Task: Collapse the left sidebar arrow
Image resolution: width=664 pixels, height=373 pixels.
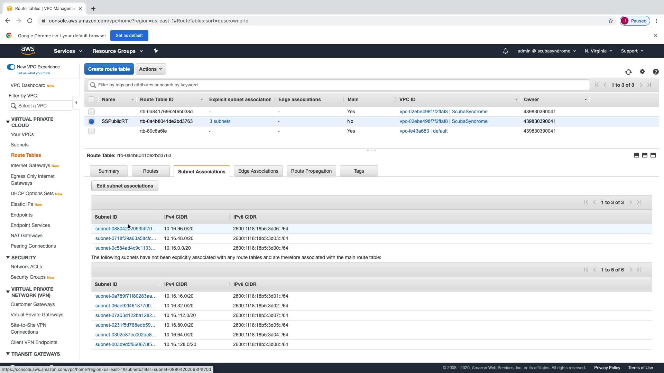Action: (76, 103)
